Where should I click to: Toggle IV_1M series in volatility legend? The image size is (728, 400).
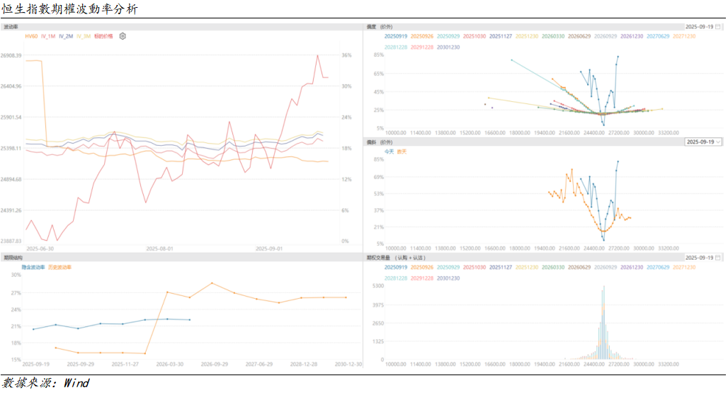[48, 36]
